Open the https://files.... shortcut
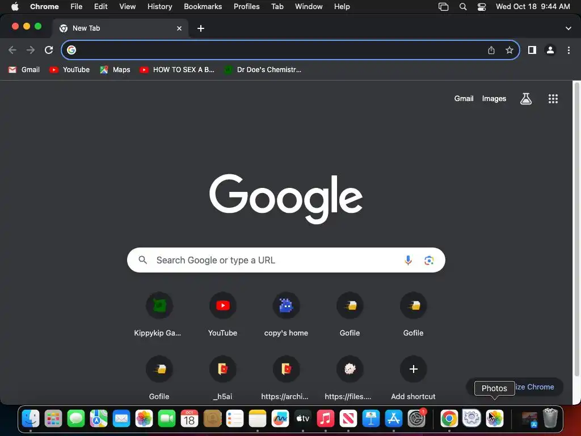 [350, 378]
